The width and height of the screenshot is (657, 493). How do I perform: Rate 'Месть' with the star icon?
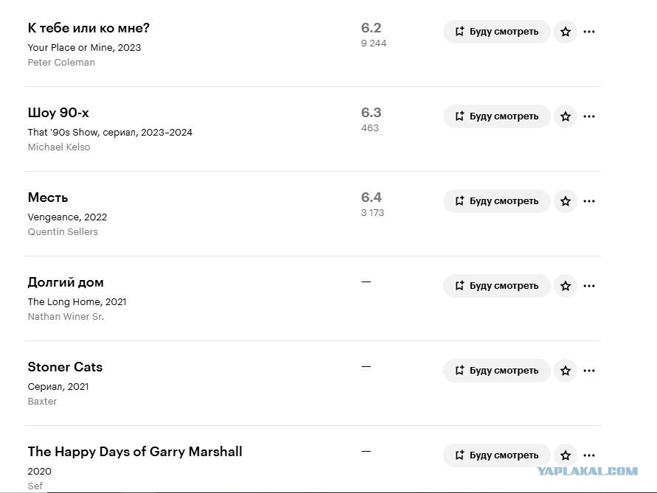[566, 201]
